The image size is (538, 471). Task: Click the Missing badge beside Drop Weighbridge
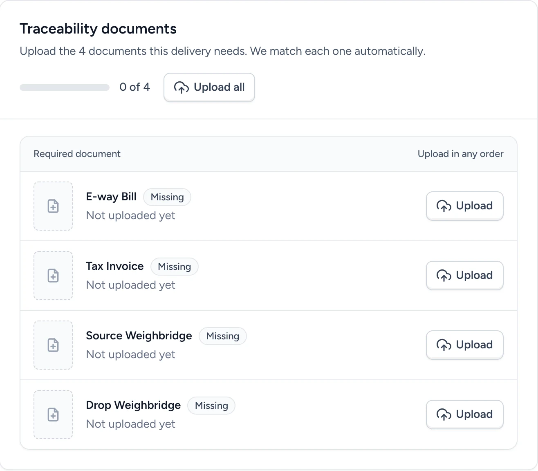point(211,406)
